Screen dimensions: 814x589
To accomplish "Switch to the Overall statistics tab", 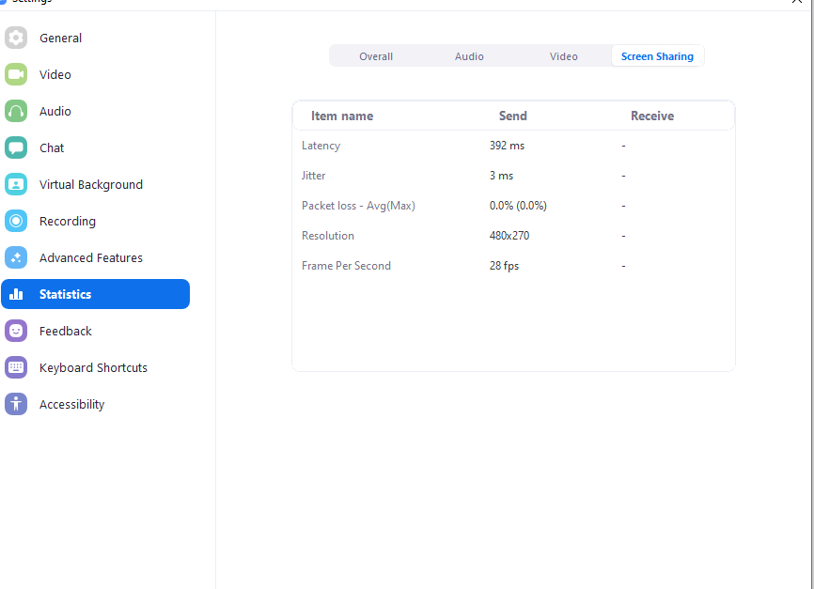I will coord(376,56).
